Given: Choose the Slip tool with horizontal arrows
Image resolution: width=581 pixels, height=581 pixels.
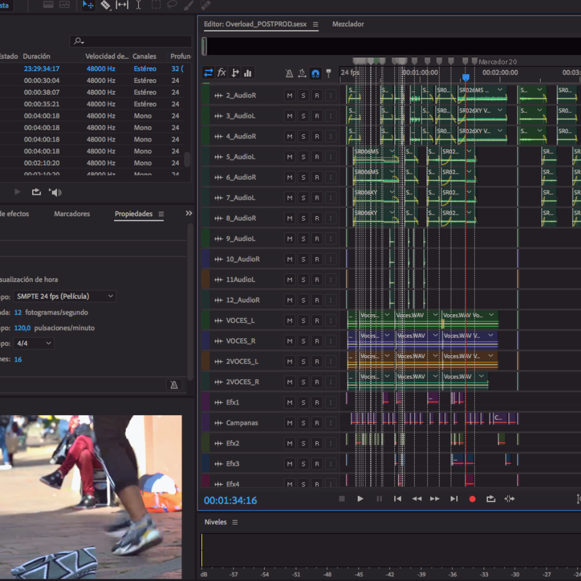Looking at the screenshot, I should [122, 5].
